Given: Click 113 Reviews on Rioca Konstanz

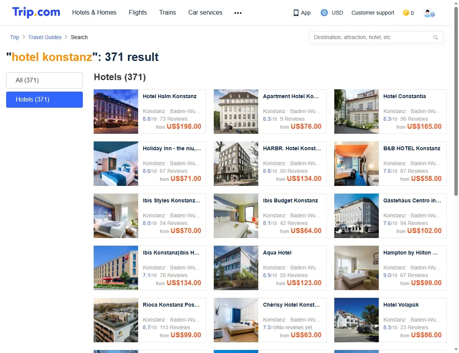Looking at the screenshot, I should (175, 327).
